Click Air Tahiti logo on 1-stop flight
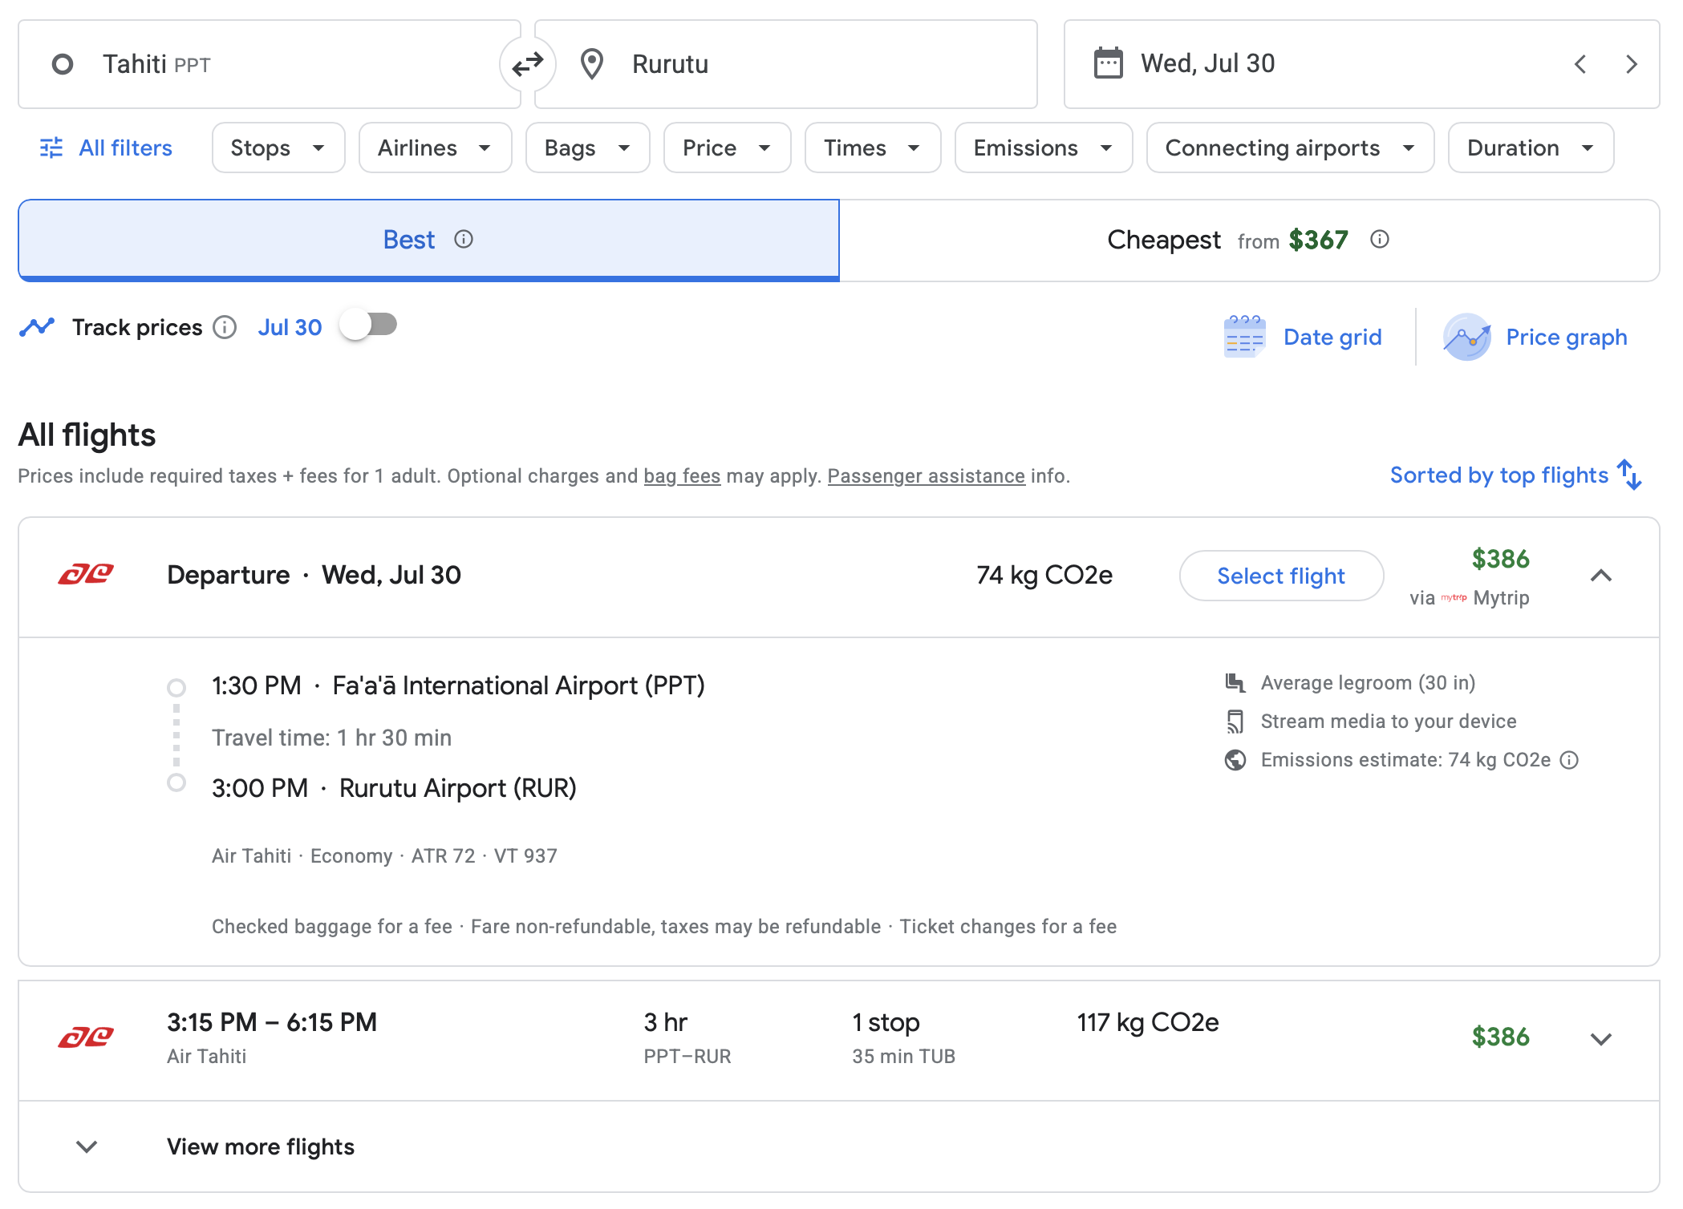 (x=86, y=1037)
